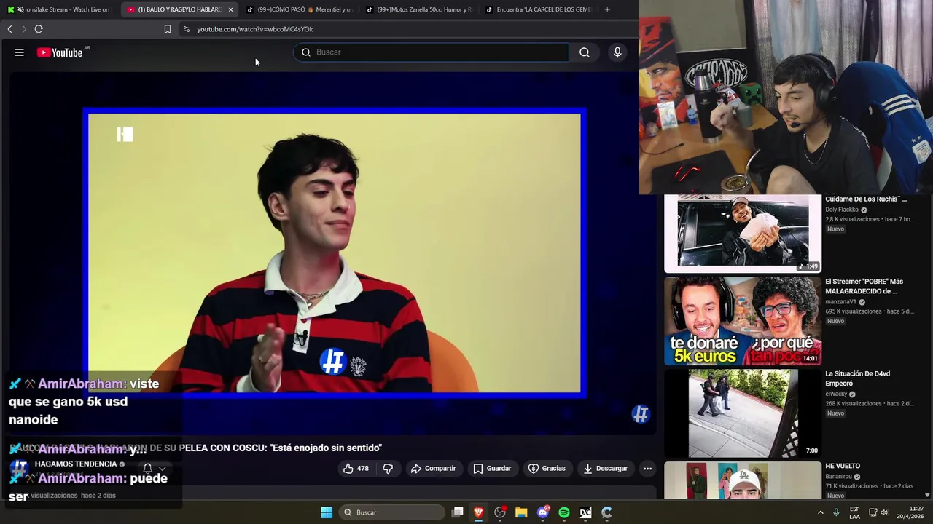Open manzanaV1 channel name
Viewport: 933px width, 524px height.
[x=840, y=302]
